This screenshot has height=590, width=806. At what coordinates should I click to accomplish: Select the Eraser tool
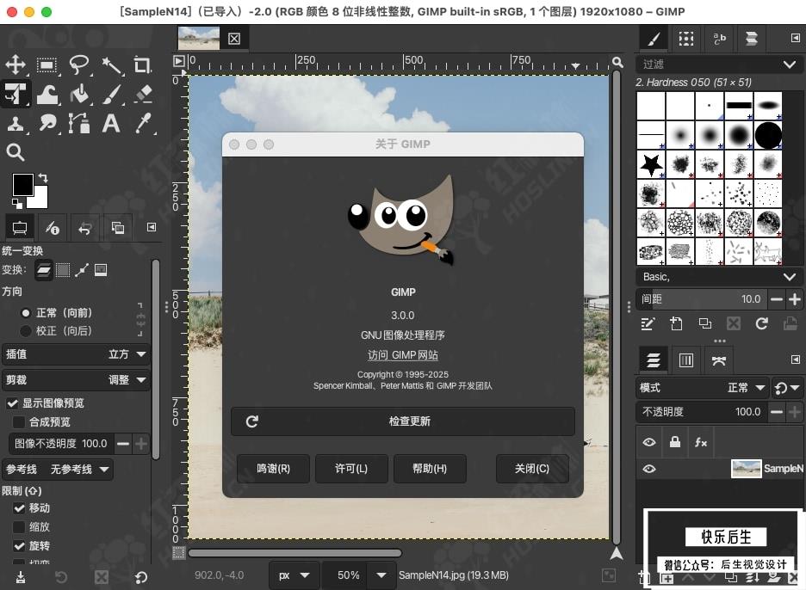coord(143,95)
